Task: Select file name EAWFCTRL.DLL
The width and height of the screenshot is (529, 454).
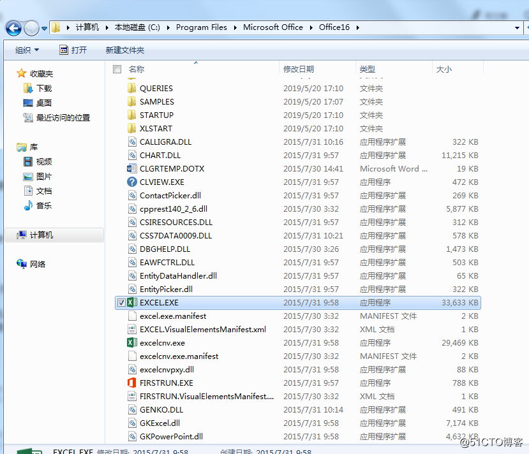Action: pyautogui.click(x=167, y=263)
